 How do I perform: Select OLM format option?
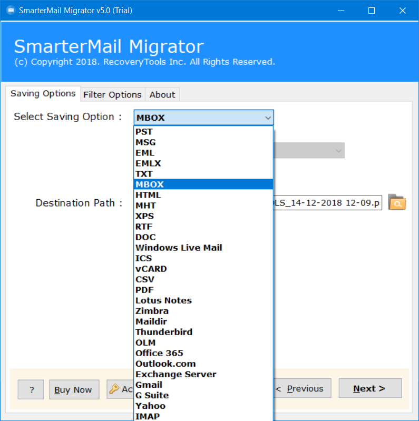pyautogui.click(x=203, y=342)
